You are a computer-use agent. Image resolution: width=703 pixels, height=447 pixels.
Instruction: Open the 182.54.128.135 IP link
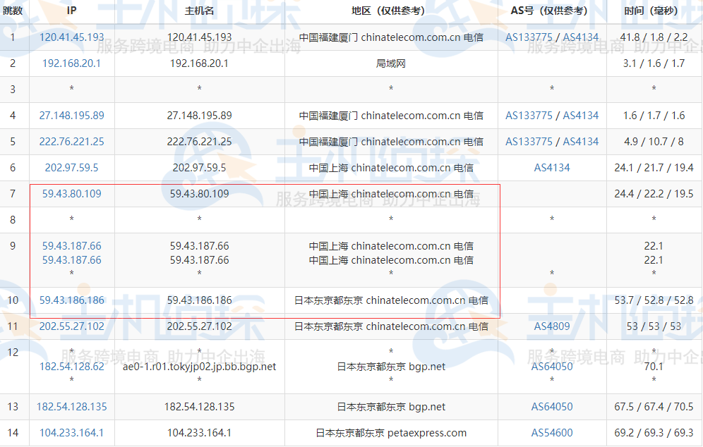(x=72, y=407)
